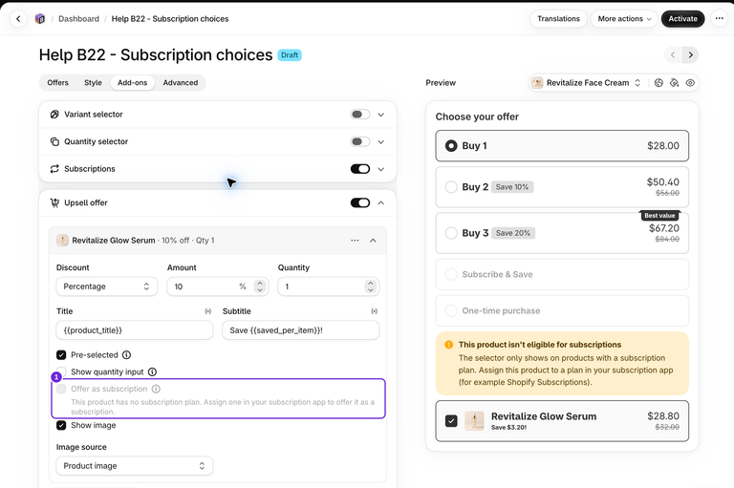Show info for Pre-selected option

(126, 354)
